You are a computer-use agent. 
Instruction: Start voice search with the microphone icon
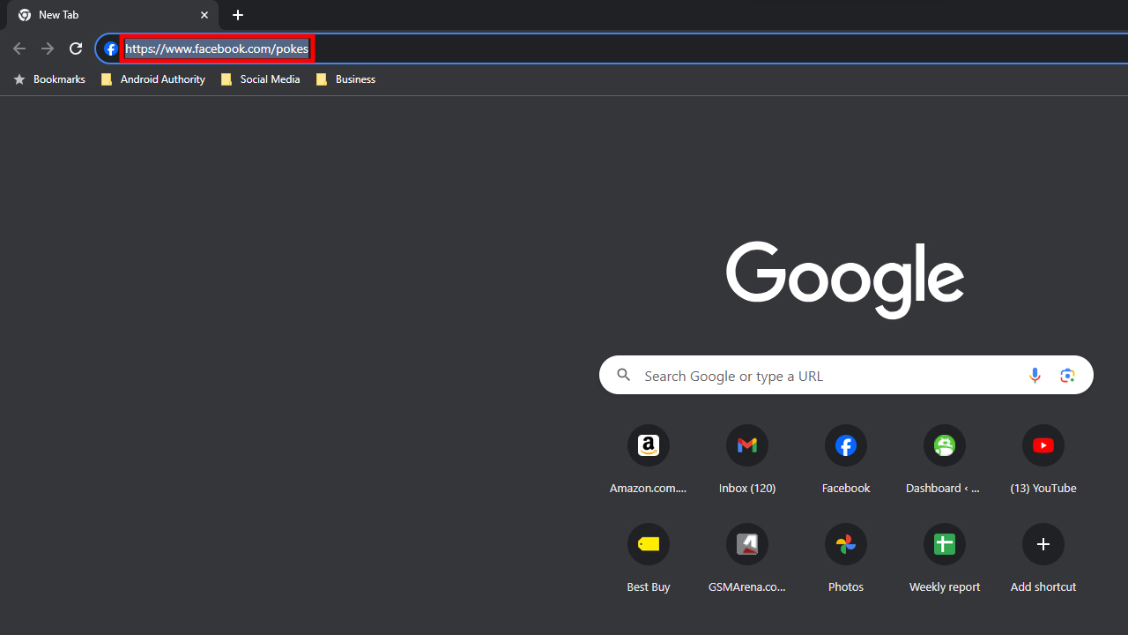[1035, 376]
